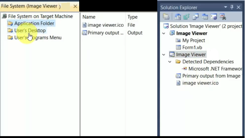This screenshot has height=138, width=245.
Task: Toggle the Solution Explorer auto-hide pin
Action: click(x=232, y=7)
